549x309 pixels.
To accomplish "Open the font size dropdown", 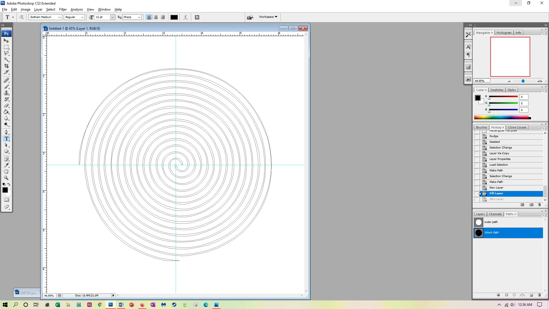I will click(112, 17).
